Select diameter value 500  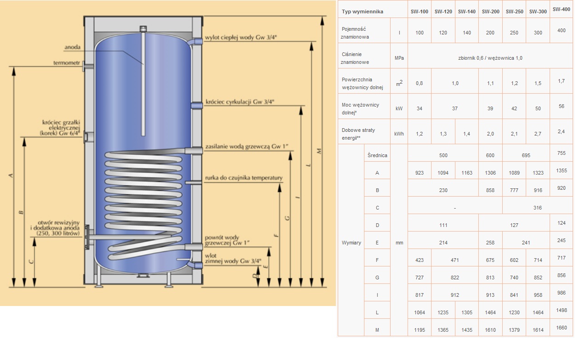[x=443, y=155]
